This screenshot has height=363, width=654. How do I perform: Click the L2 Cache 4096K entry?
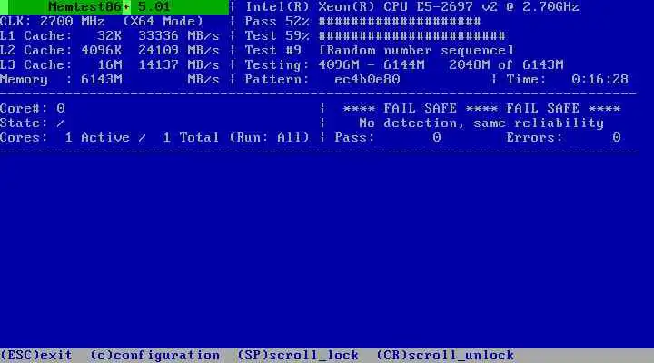coord(102,51)
